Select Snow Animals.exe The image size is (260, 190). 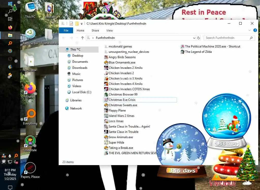tap(118, 137)
